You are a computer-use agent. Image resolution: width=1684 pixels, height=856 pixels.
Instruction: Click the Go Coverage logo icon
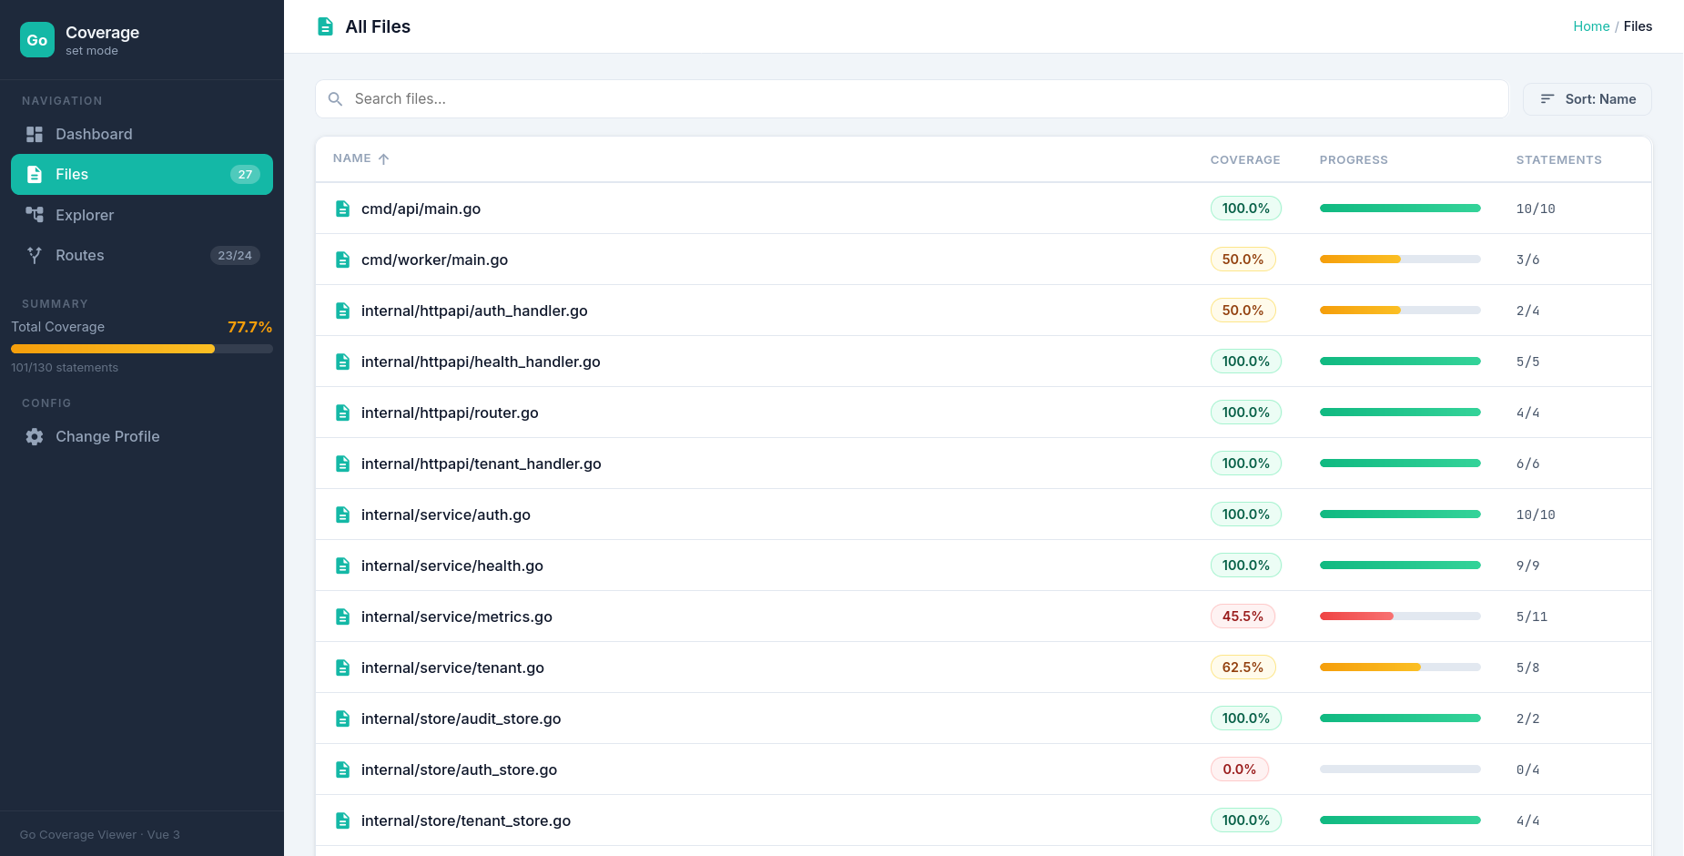(37, 40)
